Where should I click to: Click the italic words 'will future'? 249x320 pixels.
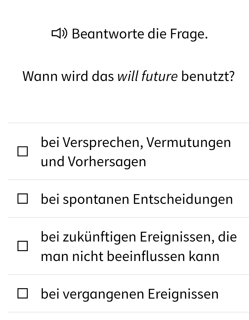click(x=147, y=76)
